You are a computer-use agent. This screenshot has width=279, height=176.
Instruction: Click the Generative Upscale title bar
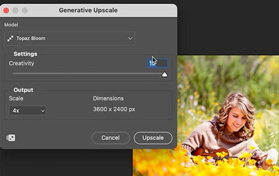pyautogui.click(x=88, y=10)
